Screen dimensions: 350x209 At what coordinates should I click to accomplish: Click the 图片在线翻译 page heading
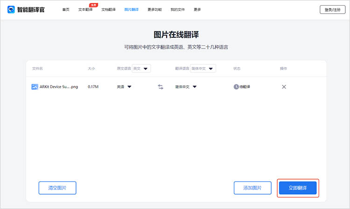click(x=176, y=35)
